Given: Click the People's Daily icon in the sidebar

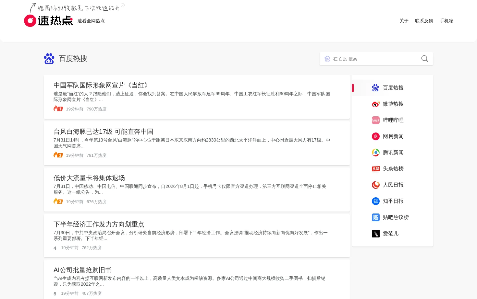Looking at the screenshot, I should (375, 185).
